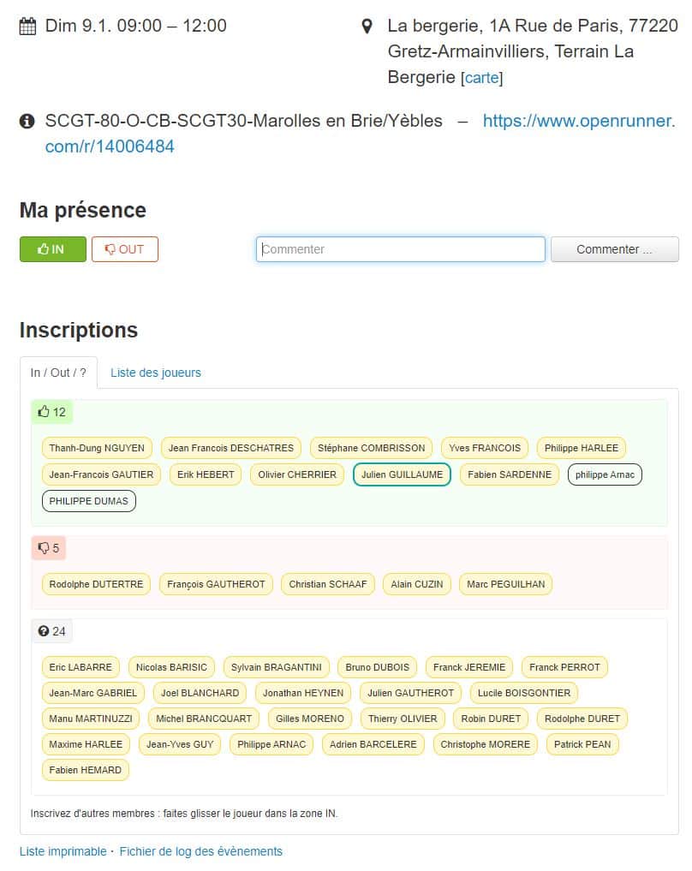Open the openrunner.com route link
Image resolution: width=692 pixels, height=871 pixels.
(579, 121)
